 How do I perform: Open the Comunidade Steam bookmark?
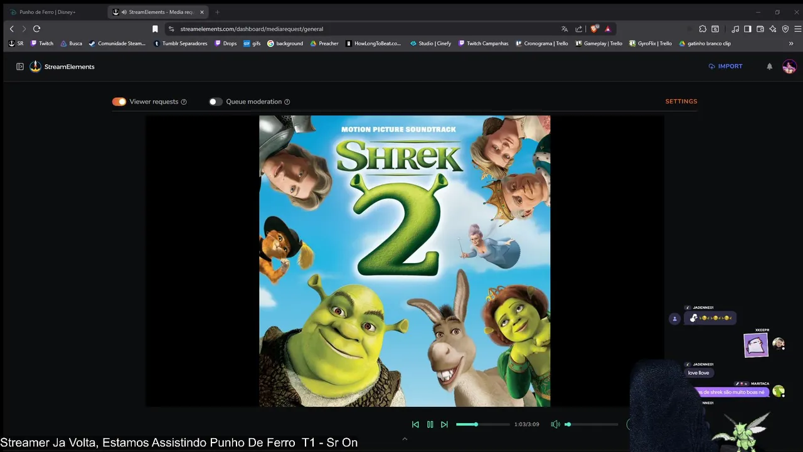[x=117, y=43]
